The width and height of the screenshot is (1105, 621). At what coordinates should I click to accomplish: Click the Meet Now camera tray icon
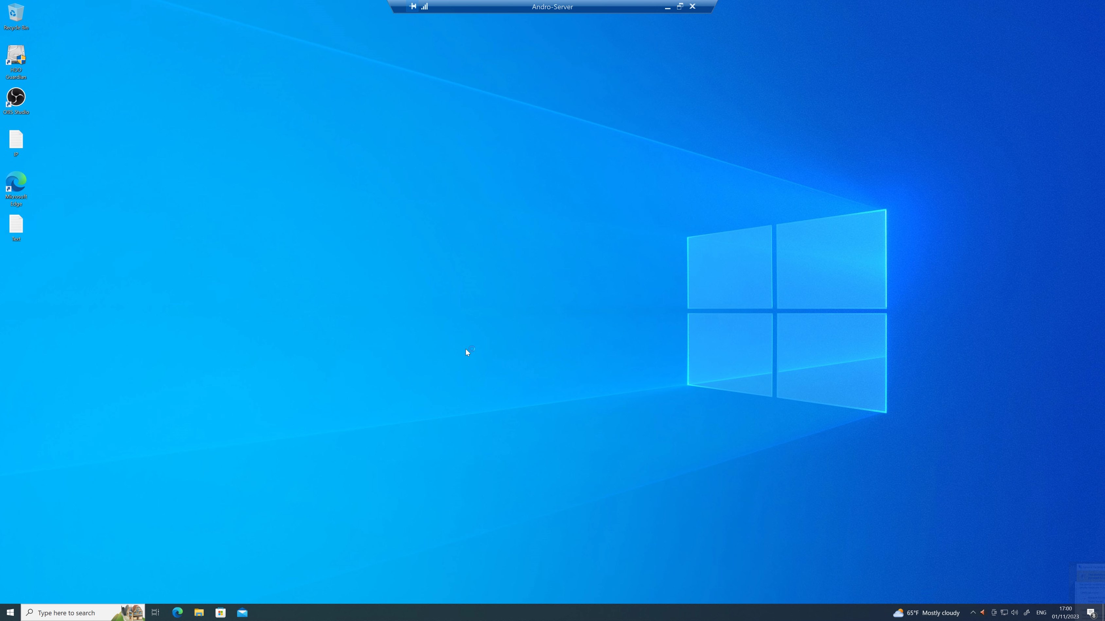click(x=994, y=613)
